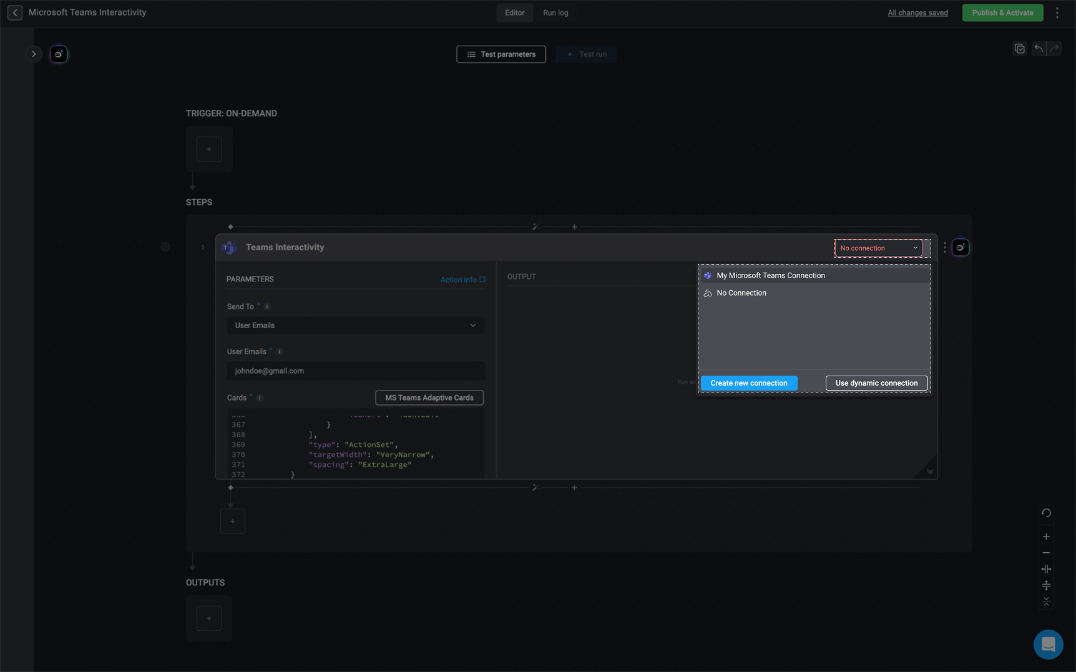
Task: Undo the last change
Action: coord(1039,49)
